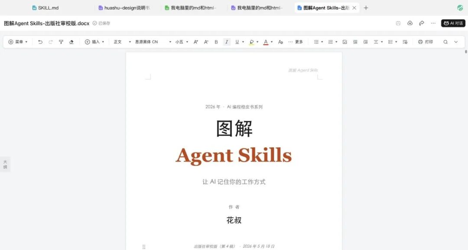The height and width of the screenshot is (250, 468).
Task: Click the increase indent icon
Action: tap(365, 42)
